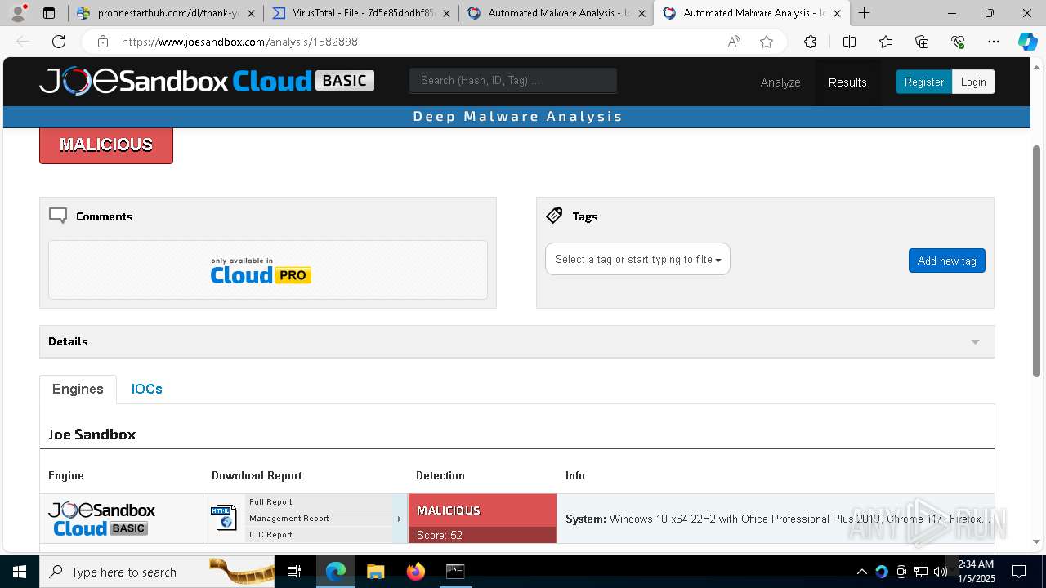The height and width of the screenshot is (588, 1046).
Task: Open the Select a tag dropdown
Action: (637, 259)
